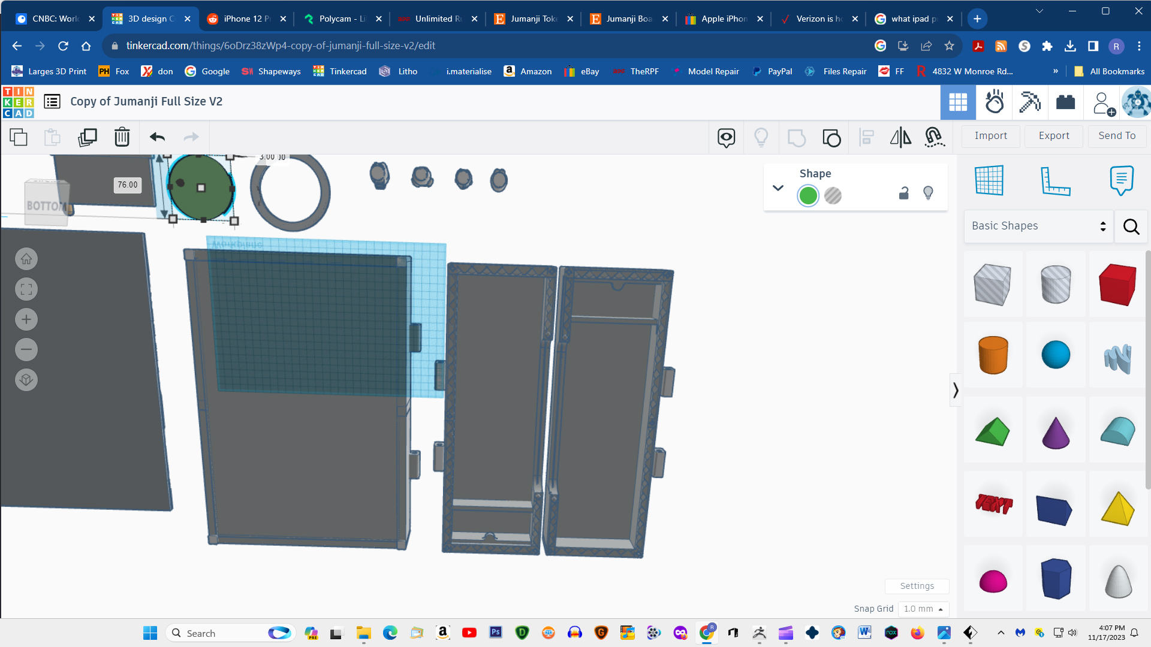
Task: Switch to 3D design grid view
Action: [x=958, y=102]
